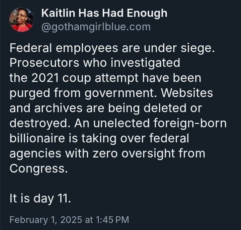Click the word 'agencies' in the post
This screenshot has height=230, width=241.
pyautogui.click(x=35, y=154)
